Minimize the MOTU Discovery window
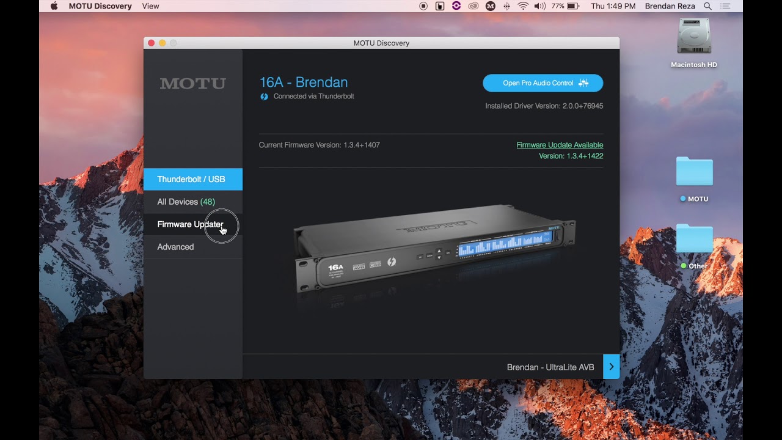Screen dimensions: 782x440 click(163, 43)
